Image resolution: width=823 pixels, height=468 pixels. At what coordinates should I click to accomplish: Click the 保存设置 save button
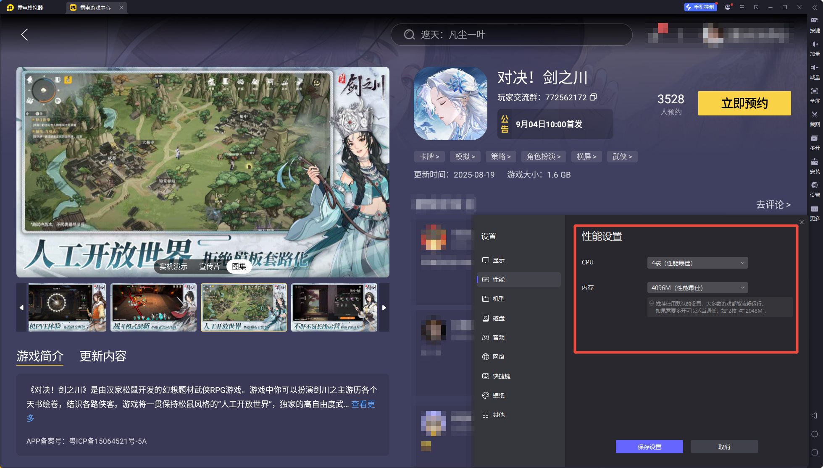pos(649,447)
